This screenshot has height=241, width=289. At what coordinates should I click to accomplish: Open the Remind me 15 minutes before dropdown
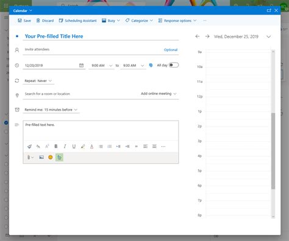pyautogui.click(x=51, y=110)
